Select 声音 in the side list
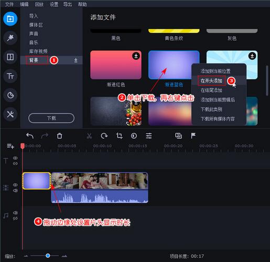 pos(34,34)
